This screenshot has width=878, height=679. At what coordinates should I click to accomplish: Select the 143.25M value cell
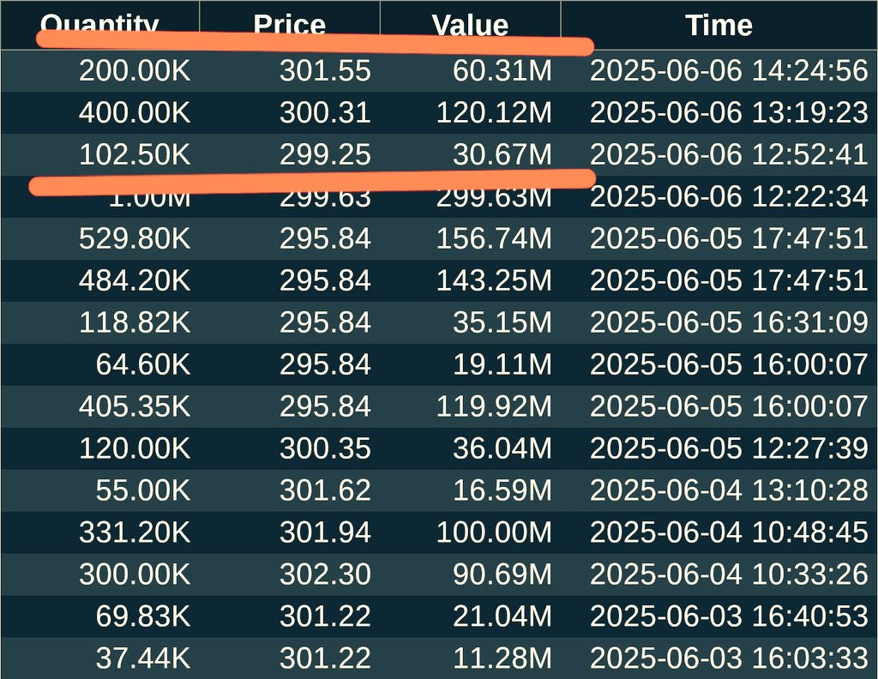click(x=494, y=280)
